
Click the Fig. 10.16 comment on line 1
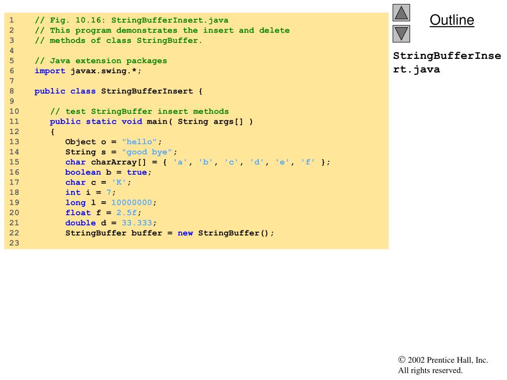click(131, 20)
